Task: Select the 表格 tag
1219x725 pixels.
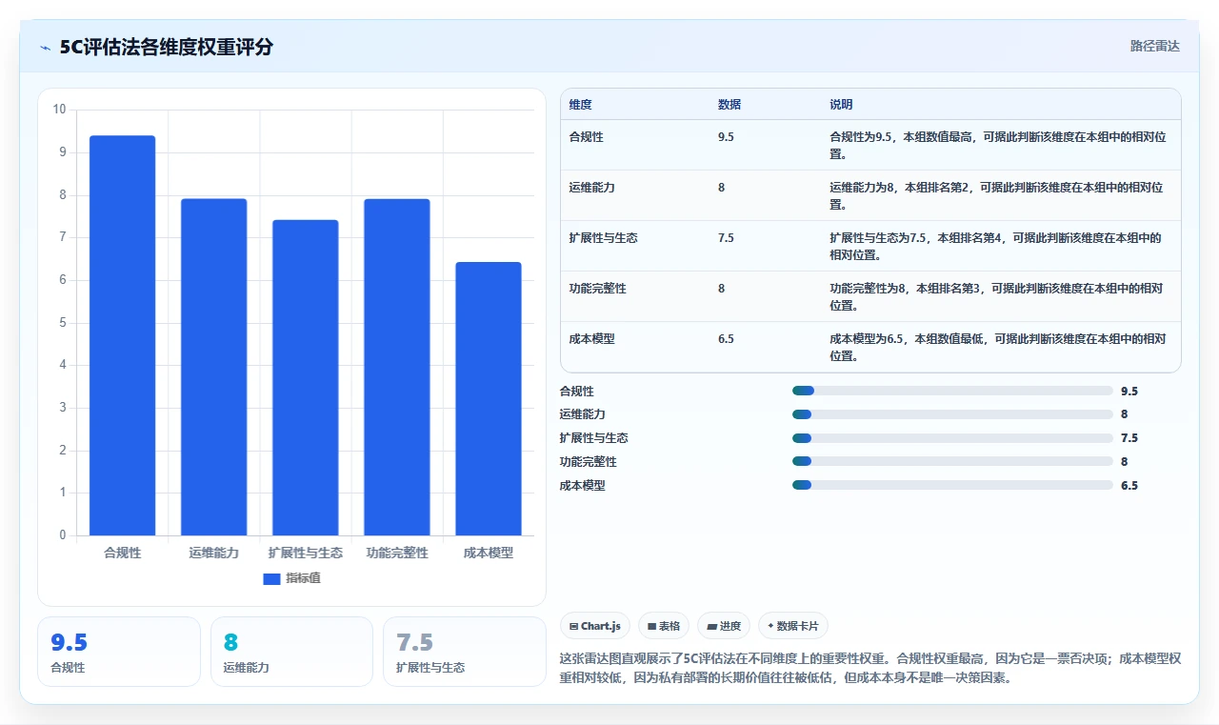Action: (664, 626)
